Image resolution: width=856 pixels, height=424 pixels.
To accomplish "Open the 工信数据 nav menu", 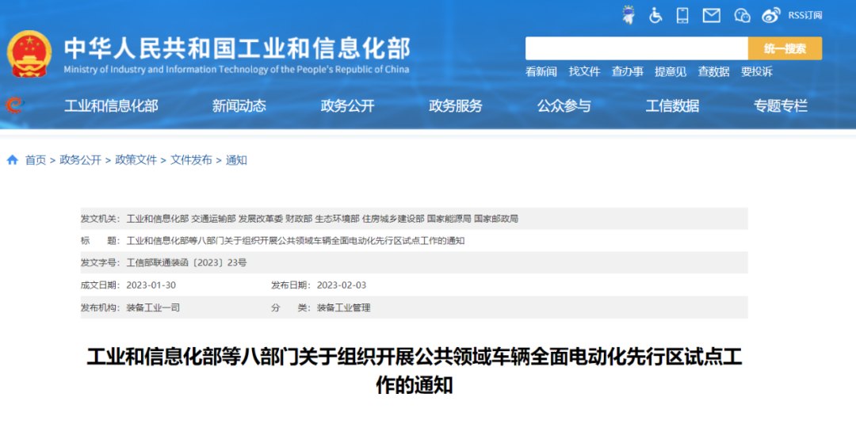I will (x=672, y=106).
